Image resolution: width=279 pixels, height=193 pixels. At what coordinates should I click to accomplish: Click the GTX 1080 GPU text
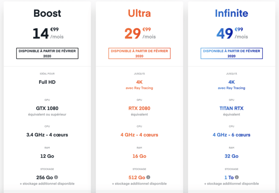point(47,108)
